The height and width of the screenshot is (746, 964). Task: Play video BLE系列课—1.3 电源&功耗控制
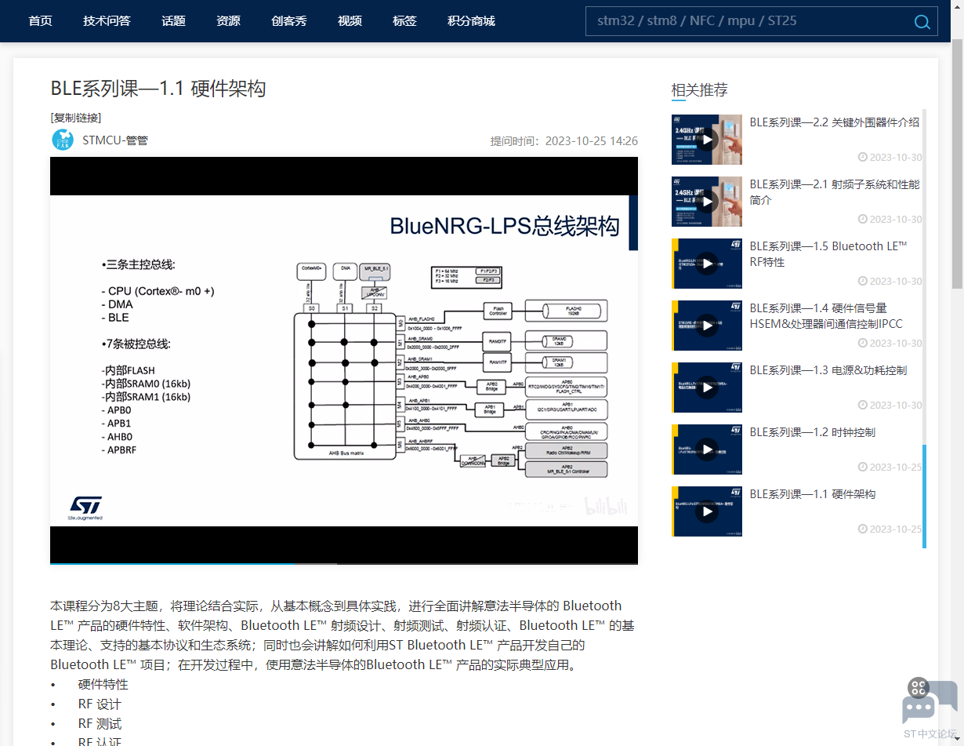(x=707, y=388)
